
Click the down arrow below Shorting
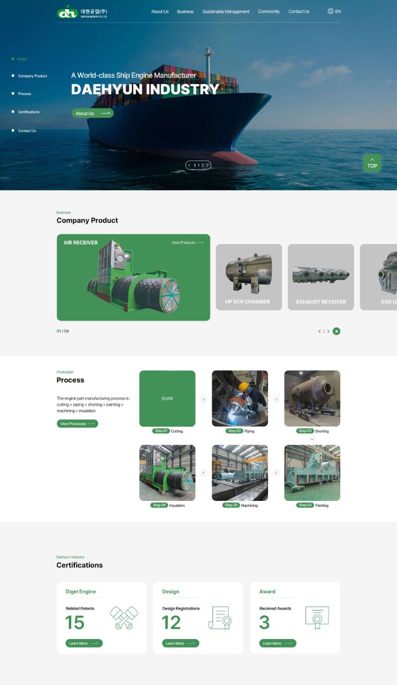tap(312, 439)
